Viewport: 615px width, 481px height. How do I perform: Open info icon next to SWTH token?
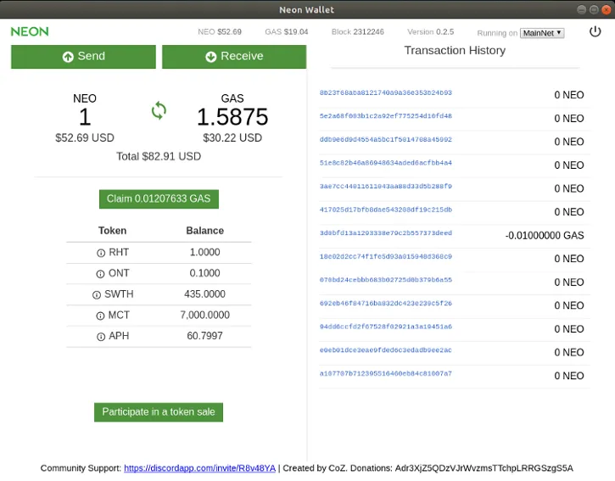point(97,294)
